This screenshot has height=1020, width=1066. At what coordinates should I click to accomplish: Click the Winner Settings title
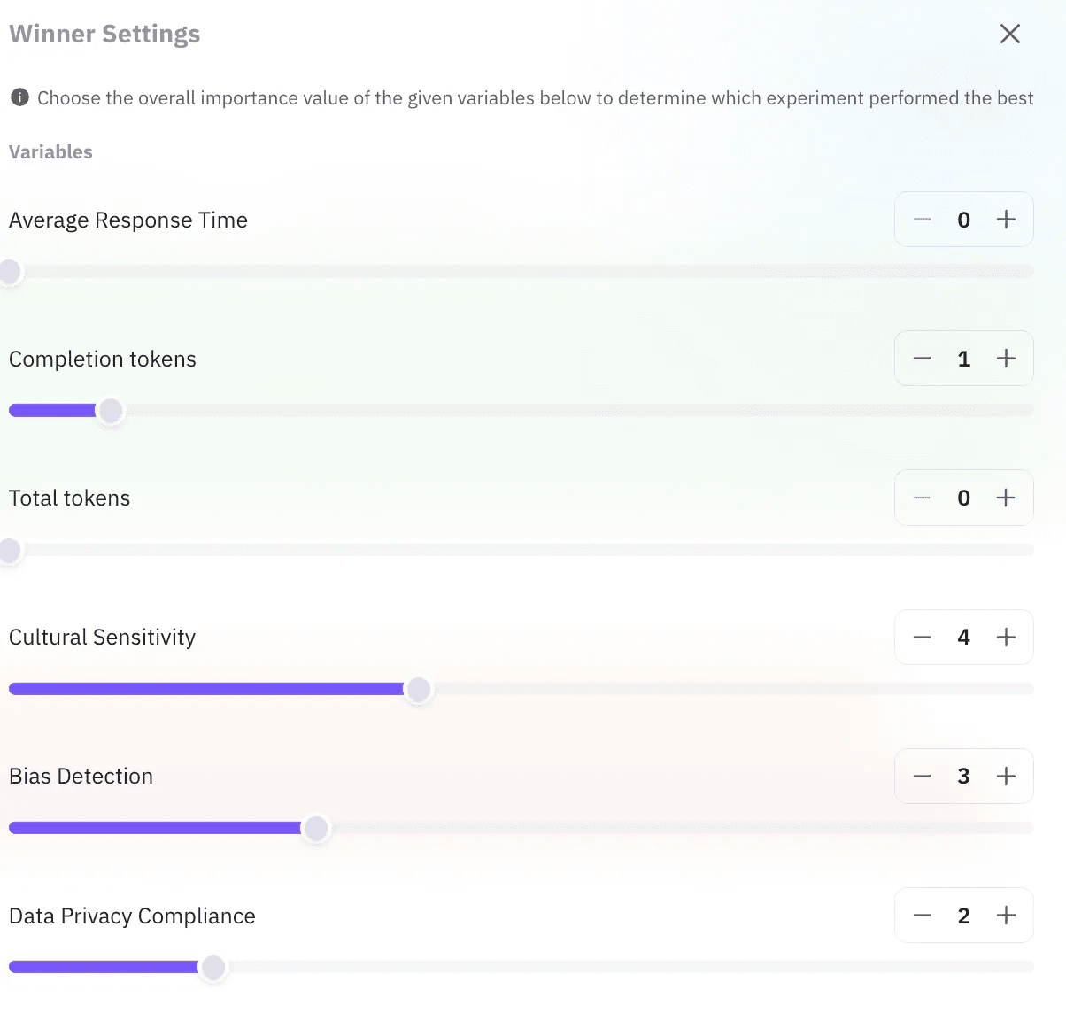pos(104,34)
